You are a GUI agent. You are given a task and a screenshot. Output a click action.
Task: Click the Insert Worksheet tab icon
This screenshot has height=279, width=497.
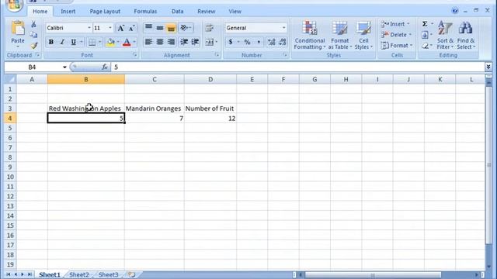[x=132, y=274]
